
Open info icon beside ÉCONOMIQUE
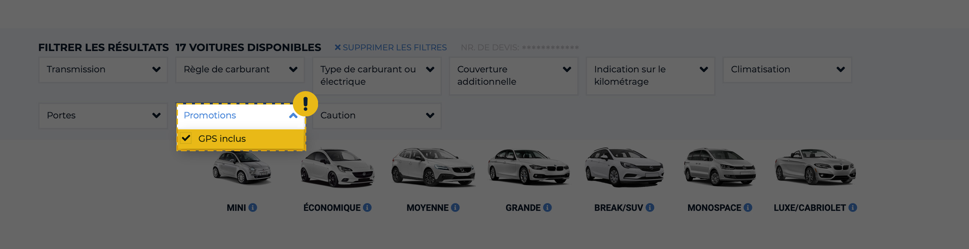pos(367,207)
